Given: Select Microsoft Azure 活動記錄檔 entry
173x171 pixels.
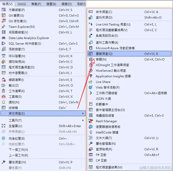Looking at the screenshot, I should coord(130,48).
